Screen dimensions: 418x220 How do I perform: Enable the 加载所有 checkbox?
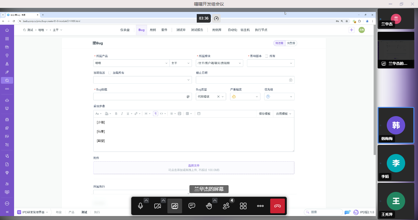click(110, 73)
